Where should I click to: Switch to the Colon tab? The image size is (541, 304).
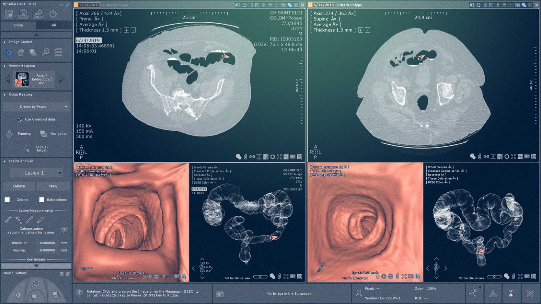[18, 25]
